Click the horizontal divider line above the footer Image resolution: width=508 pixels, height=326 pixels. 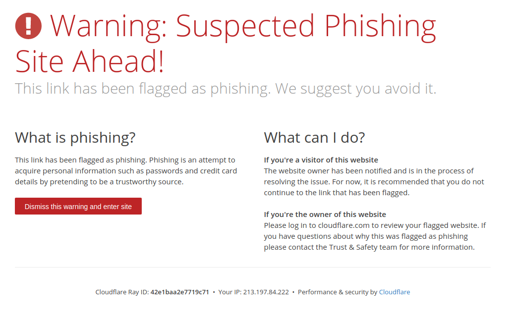click(x=253, y=268)
